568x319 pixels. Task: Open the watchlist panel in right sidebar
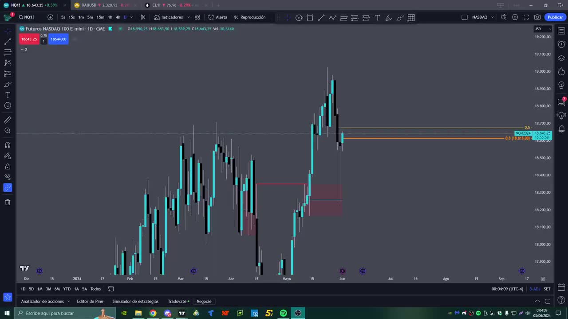click(561, 31)
